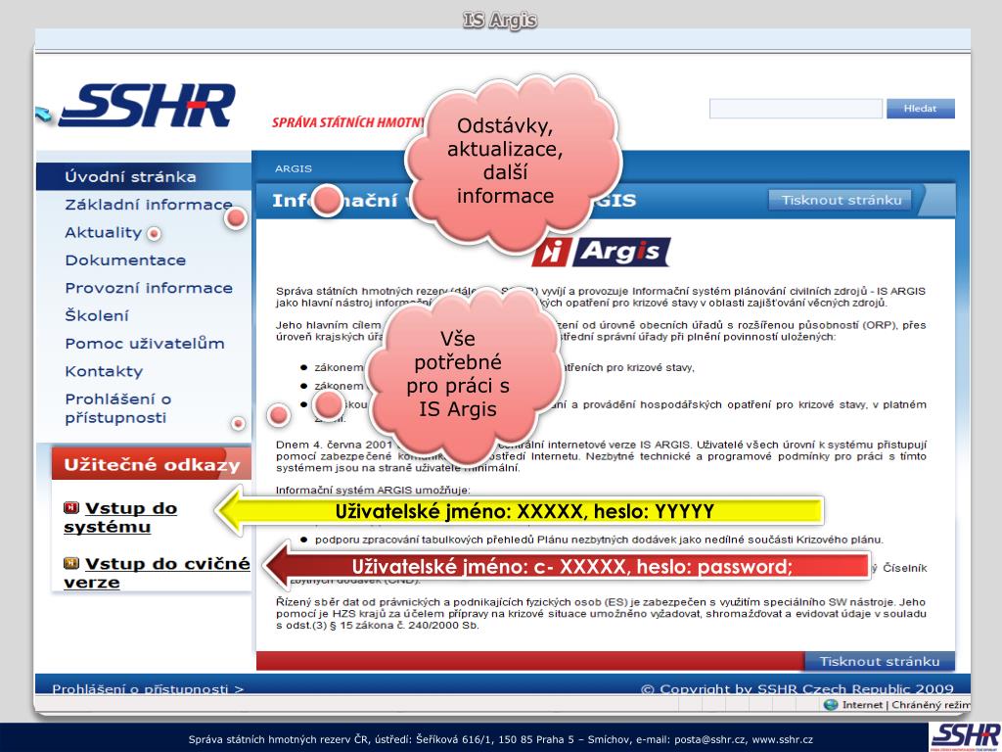Click the SSHR logo in page header
Screen dimensions: 1002x752
click(147, 105)
